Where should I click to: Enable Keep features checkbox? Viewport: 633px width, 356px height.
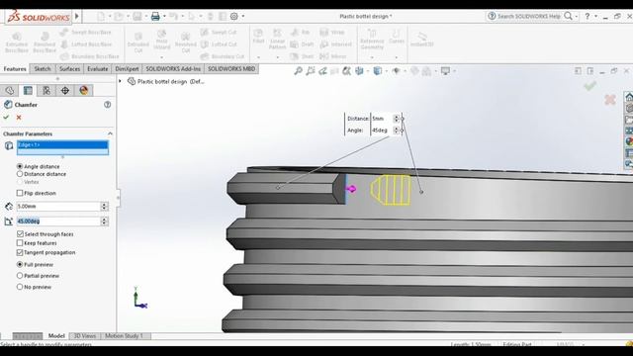click(20, 243)
